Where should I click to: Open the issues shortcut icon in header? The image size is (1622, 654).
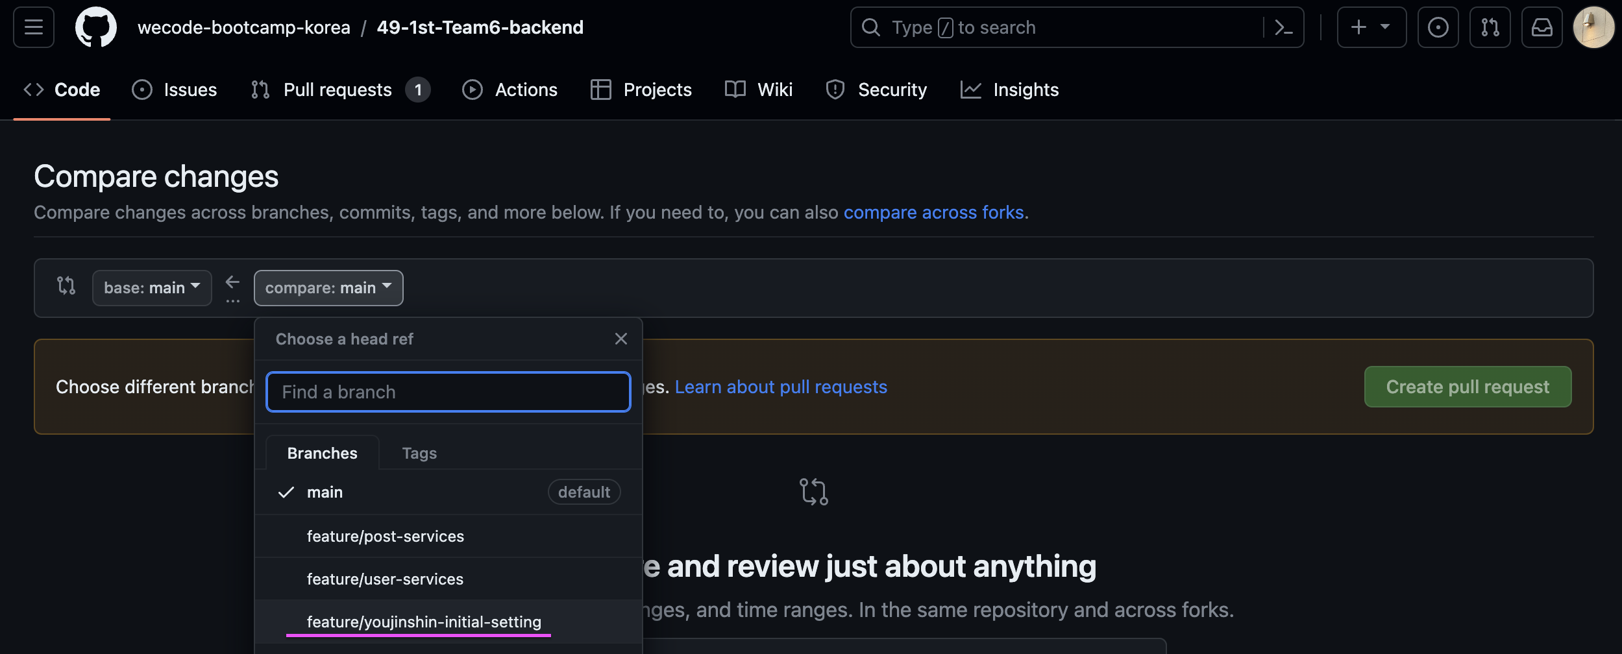(x=1438, y=27)
